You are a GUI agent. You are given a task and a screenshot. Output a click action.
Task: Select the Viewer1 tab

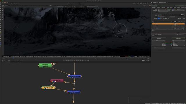(5, 2)
